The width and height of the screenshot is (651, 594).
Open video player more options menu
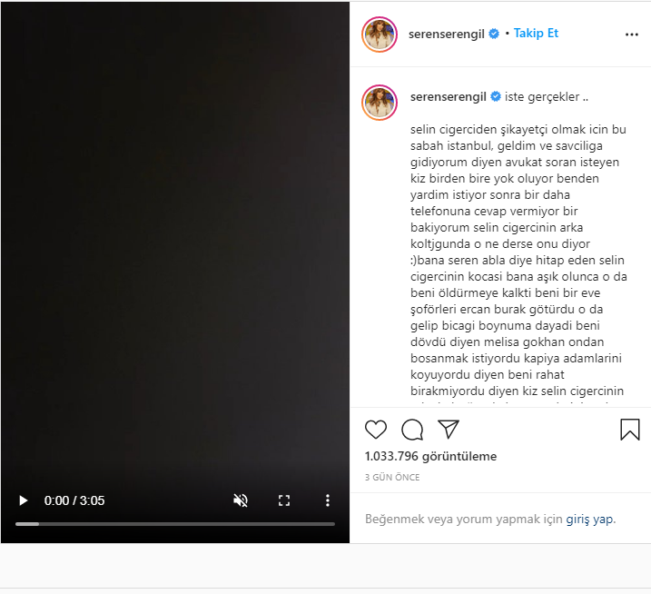328,500
